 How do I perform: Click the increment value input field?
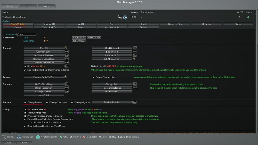[x=26, y=34]
